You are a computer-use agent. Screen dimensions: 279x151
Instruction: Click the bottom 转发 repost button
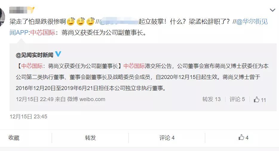tap(91, 138)
